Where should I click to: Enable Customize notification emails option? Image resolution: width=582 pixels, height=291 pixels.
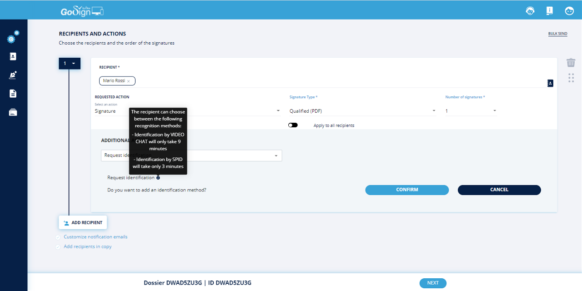point(58,237)
